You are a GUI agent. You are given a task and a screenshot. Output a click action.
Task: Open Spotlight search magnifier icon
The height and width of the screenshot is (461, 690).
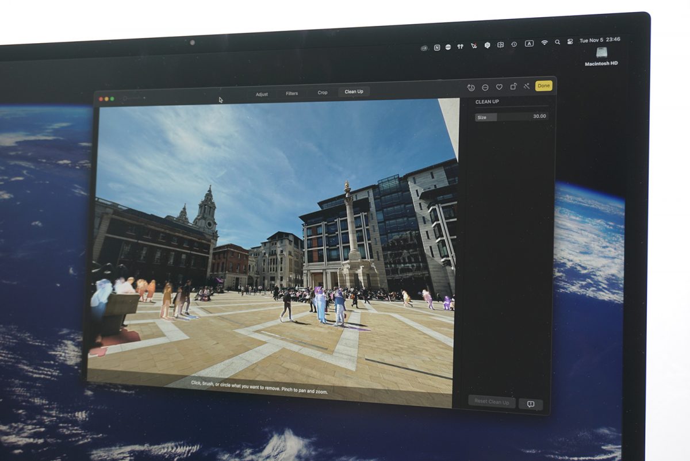click(557, 42)
